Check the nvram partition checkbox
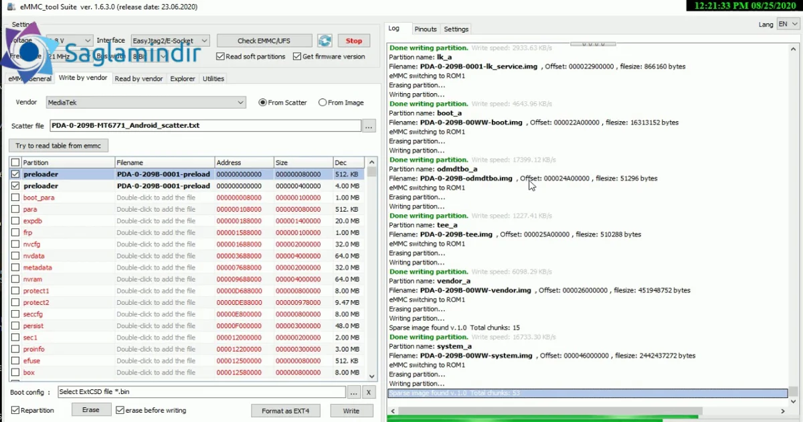The image size is (803, 422). click(15, 279)
